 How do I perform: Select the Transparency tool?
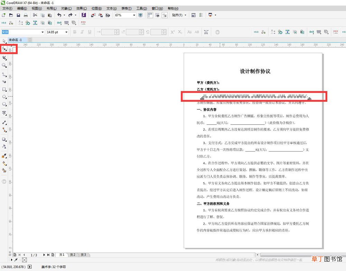pos(4,146)
